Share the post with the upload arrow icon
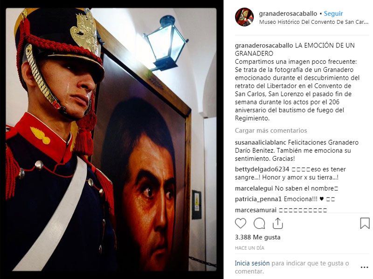373x279 pixels. click(x=277, y=224)
